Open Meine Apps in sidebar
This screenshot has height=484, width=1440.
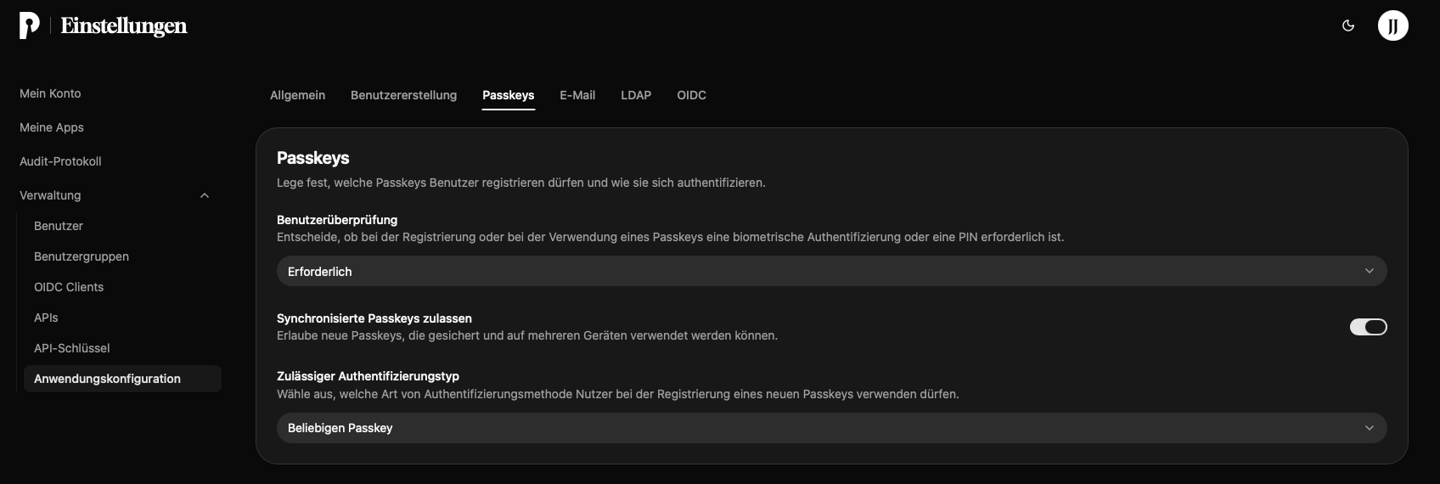(52, 127)
